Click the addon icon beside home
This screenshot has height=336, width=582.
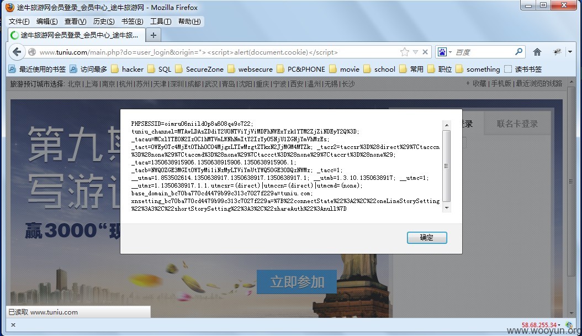[557, 52]
